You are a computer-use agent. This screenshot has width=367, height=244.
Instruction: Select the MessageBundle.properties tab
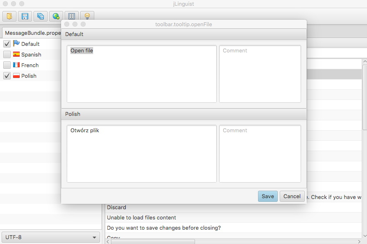pos(33,33)
